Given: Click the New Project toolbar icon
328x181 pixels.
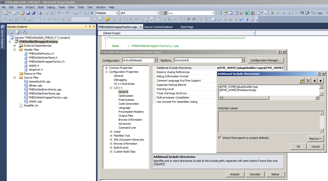Looking at the screenshot, I should click(6, 13).
